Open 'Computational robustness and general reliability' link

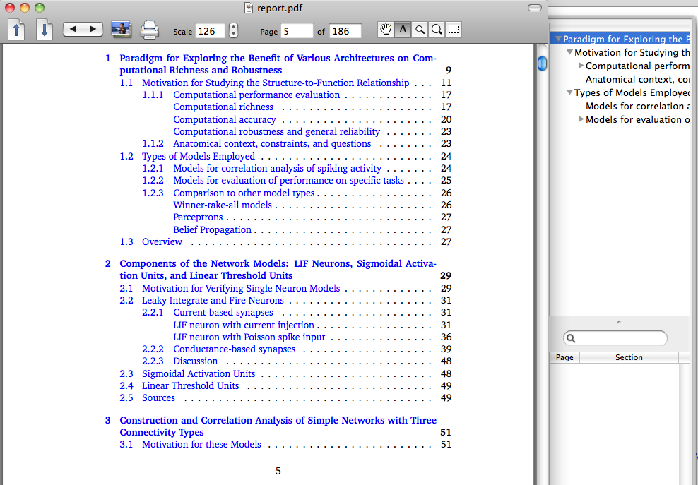click(x=276, y=131)
